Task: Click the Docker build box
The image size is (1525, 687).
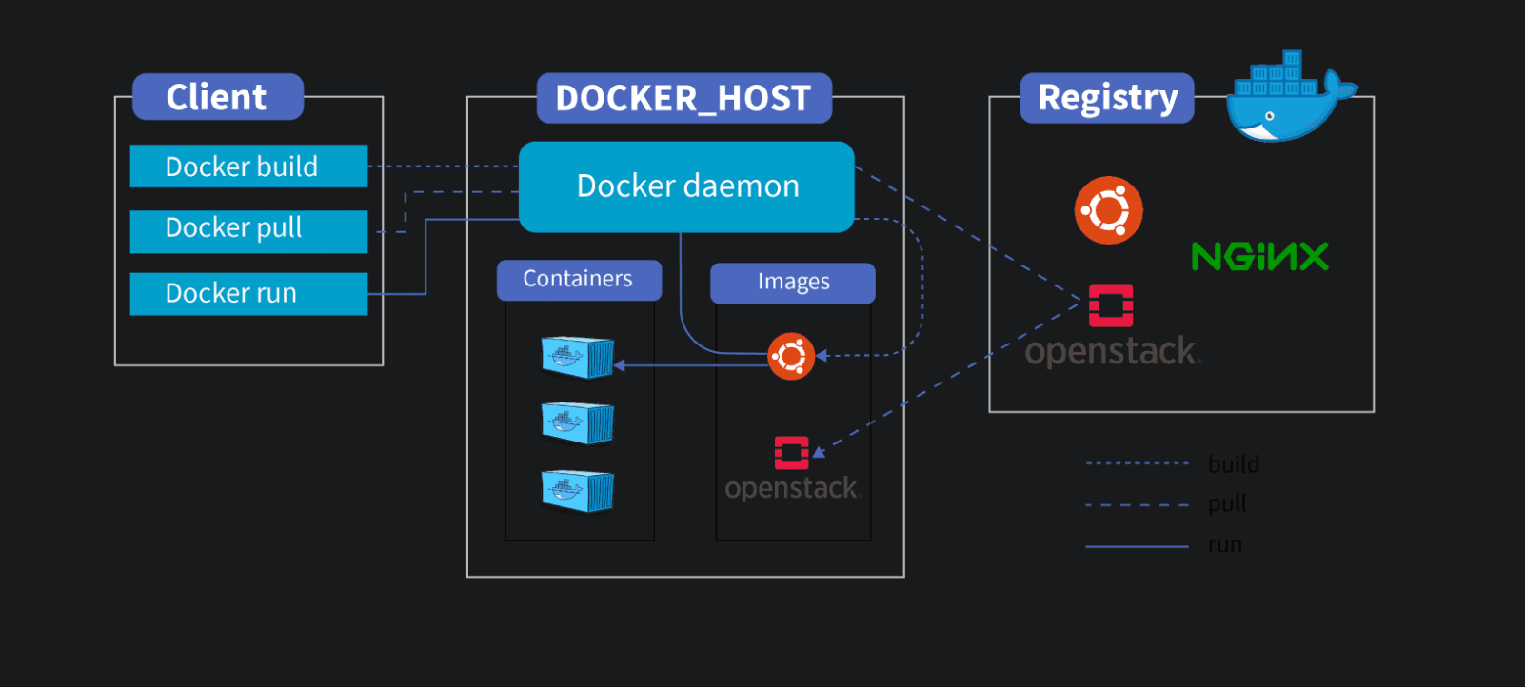Action: 248,167
